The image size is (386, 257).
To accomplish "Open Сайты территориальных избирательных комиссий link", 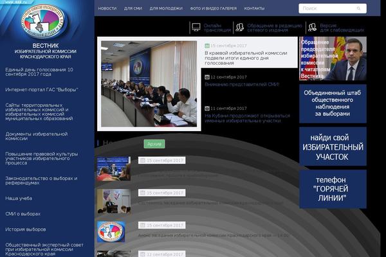I will (39, 112).
